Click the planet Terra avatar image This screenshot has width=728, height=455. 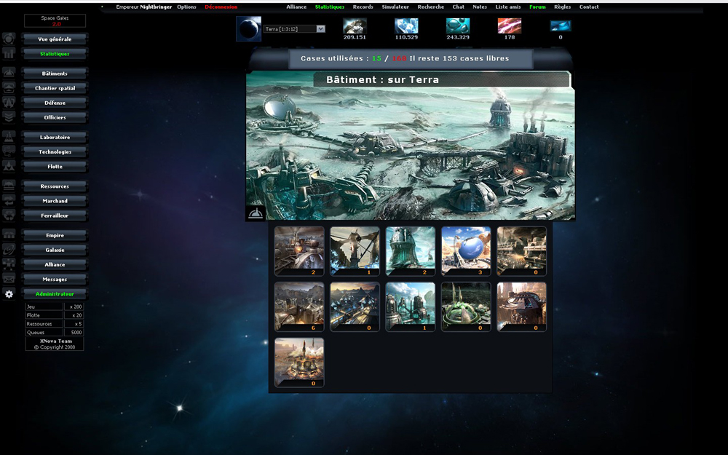(249, 28)
